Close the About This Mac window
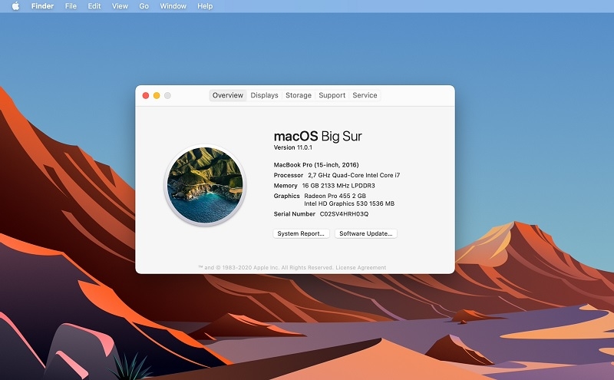 [146, 96]
